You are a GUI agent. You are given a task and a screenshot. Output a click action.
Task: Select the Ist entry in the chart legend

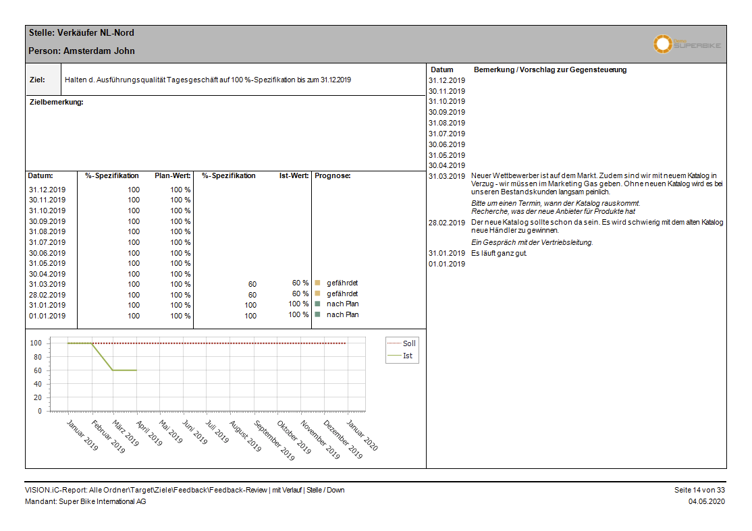402,356
